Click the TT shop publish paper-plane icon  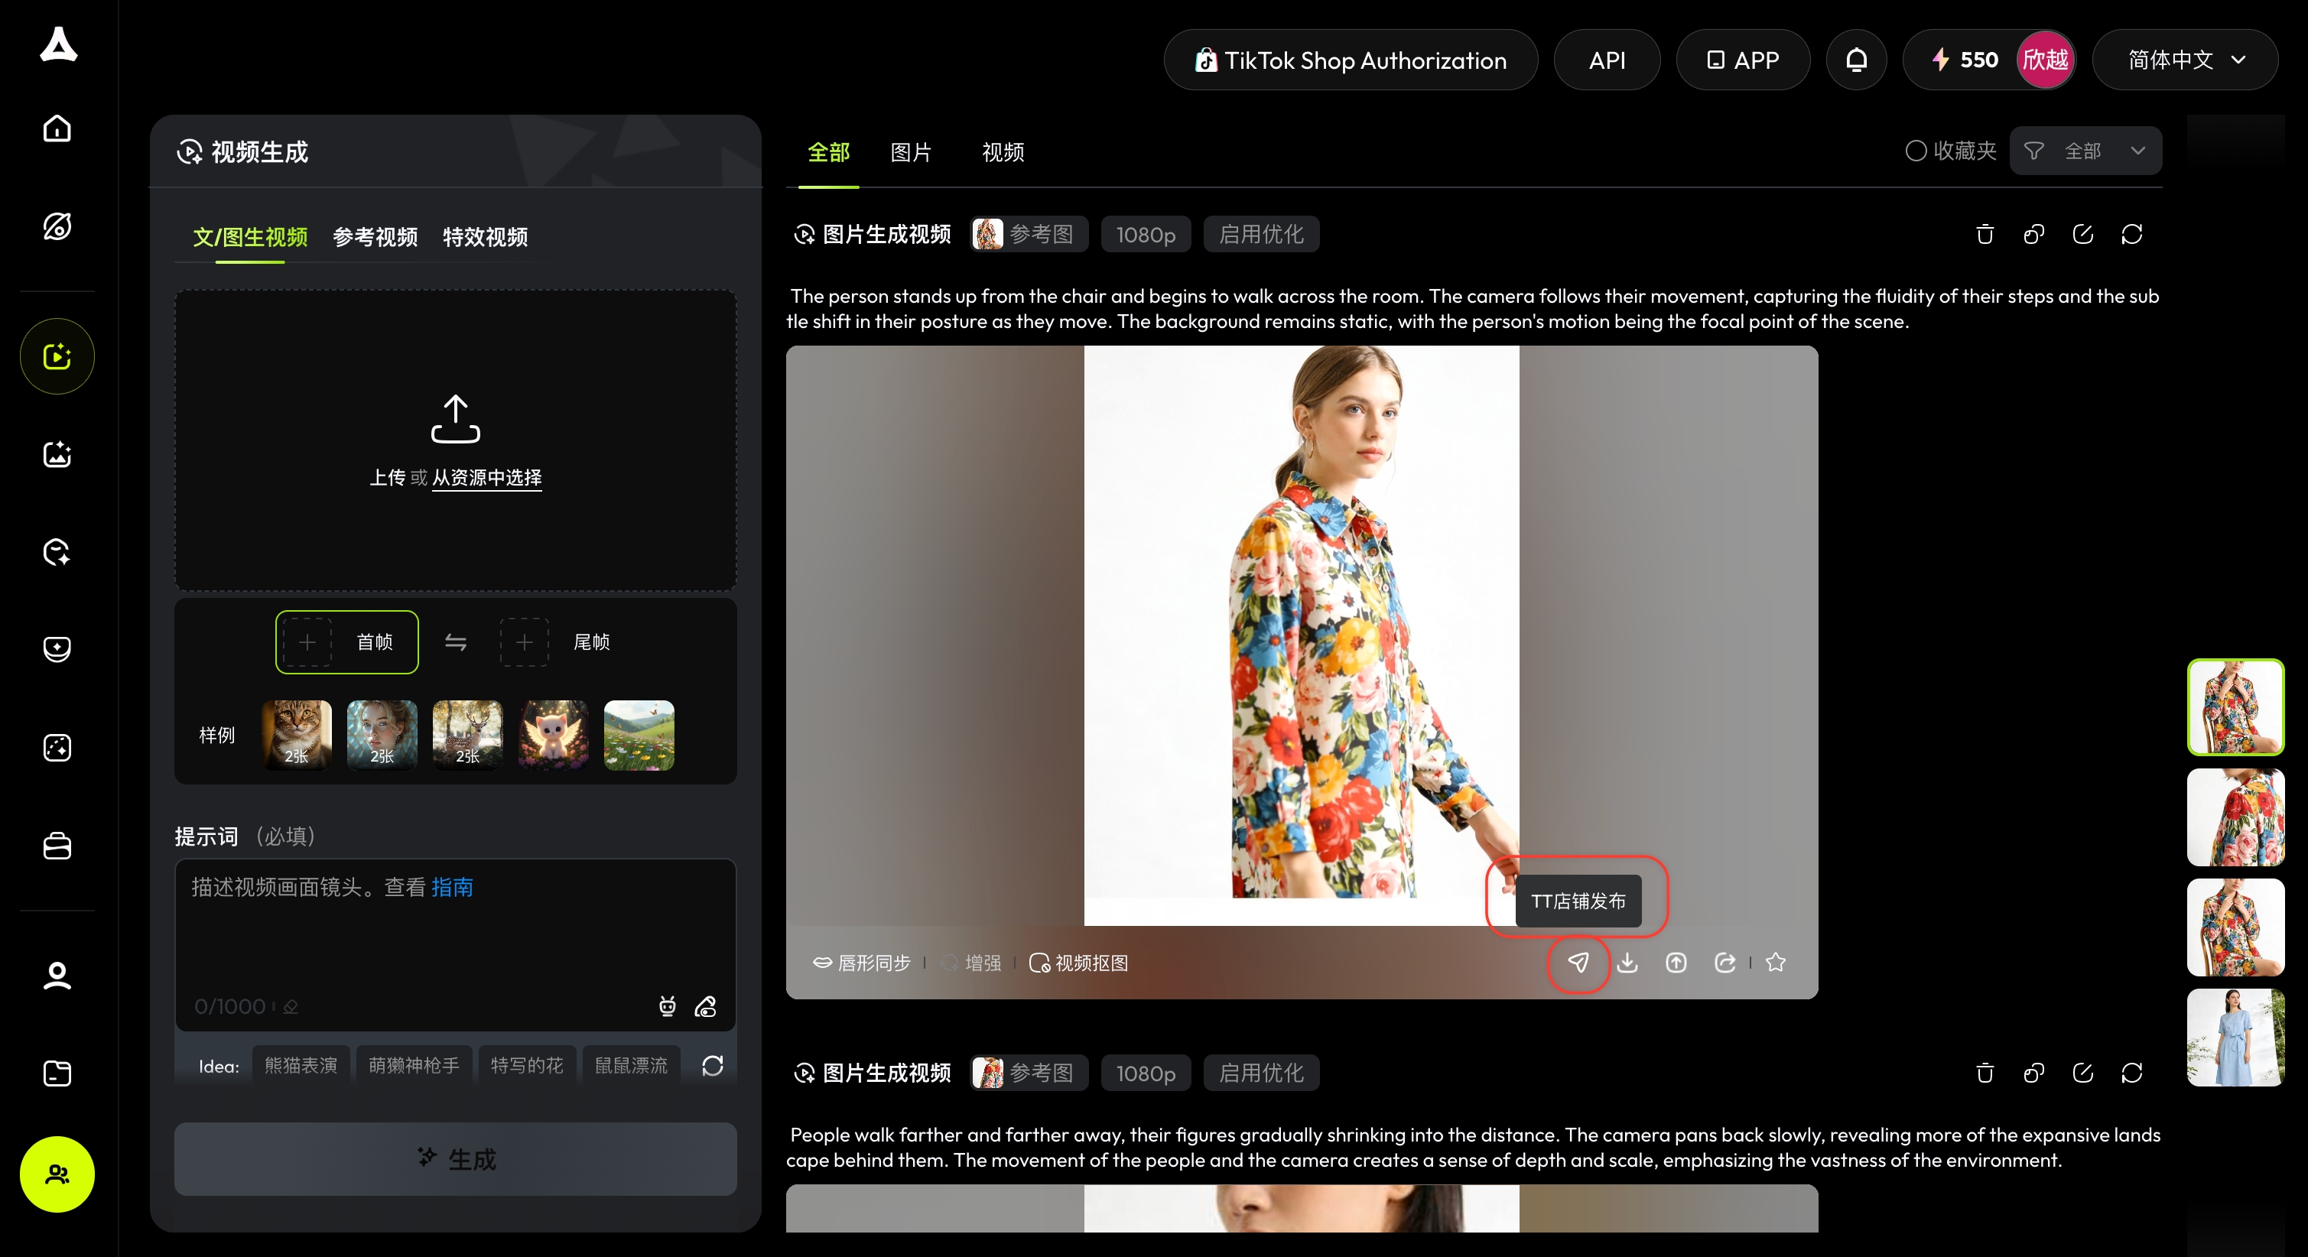click(1578, 962)
